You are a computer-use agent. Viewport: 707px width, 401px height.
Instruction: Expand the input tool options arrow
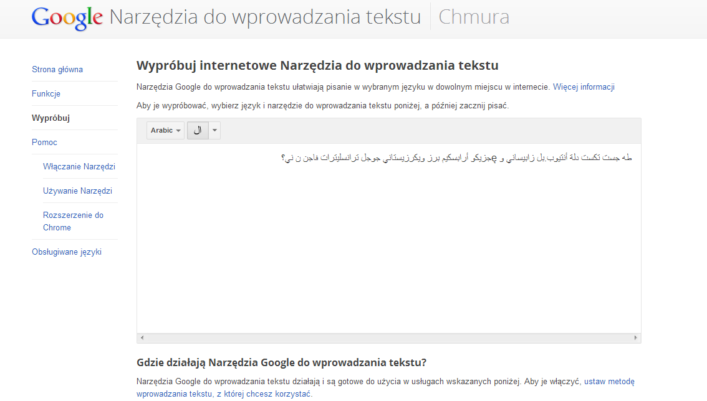click(x=214, y=130)
